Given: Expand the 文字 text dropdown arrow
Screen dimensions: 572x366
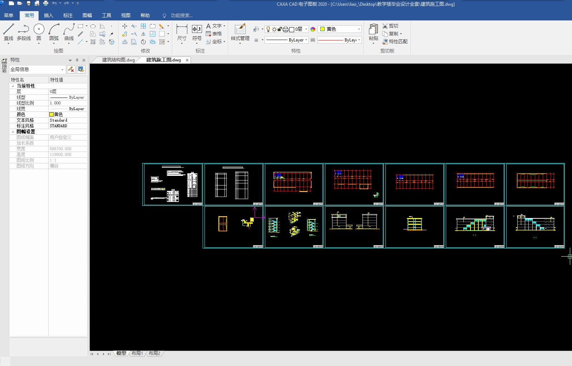Looking at the screenshot, I should coord(225,26).
